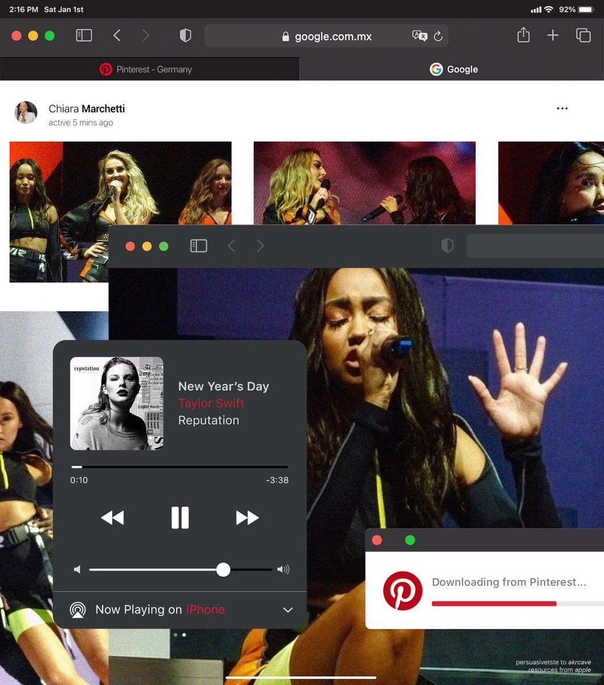Image resolution: width=604 pixels, height=685 pixels.
Task: Go back in second Safari window
Action: (231, 246)
